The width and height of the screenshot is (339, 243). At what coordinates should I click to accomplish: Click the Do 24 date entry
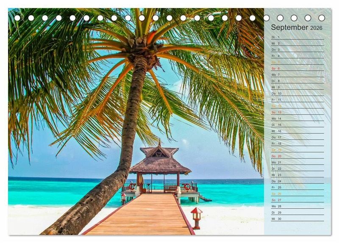[297, 181]
